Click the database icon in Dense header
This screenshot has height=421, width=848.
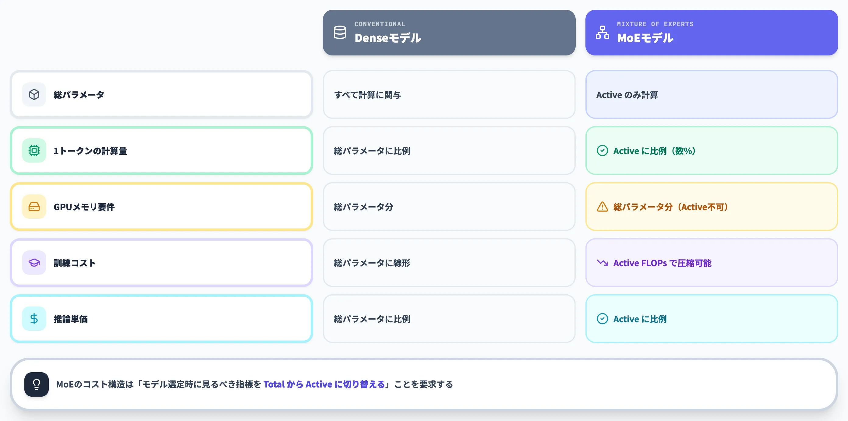(x=340, y=32)
